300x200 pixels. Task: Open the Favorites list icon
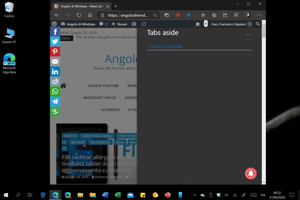coord(203,15)
